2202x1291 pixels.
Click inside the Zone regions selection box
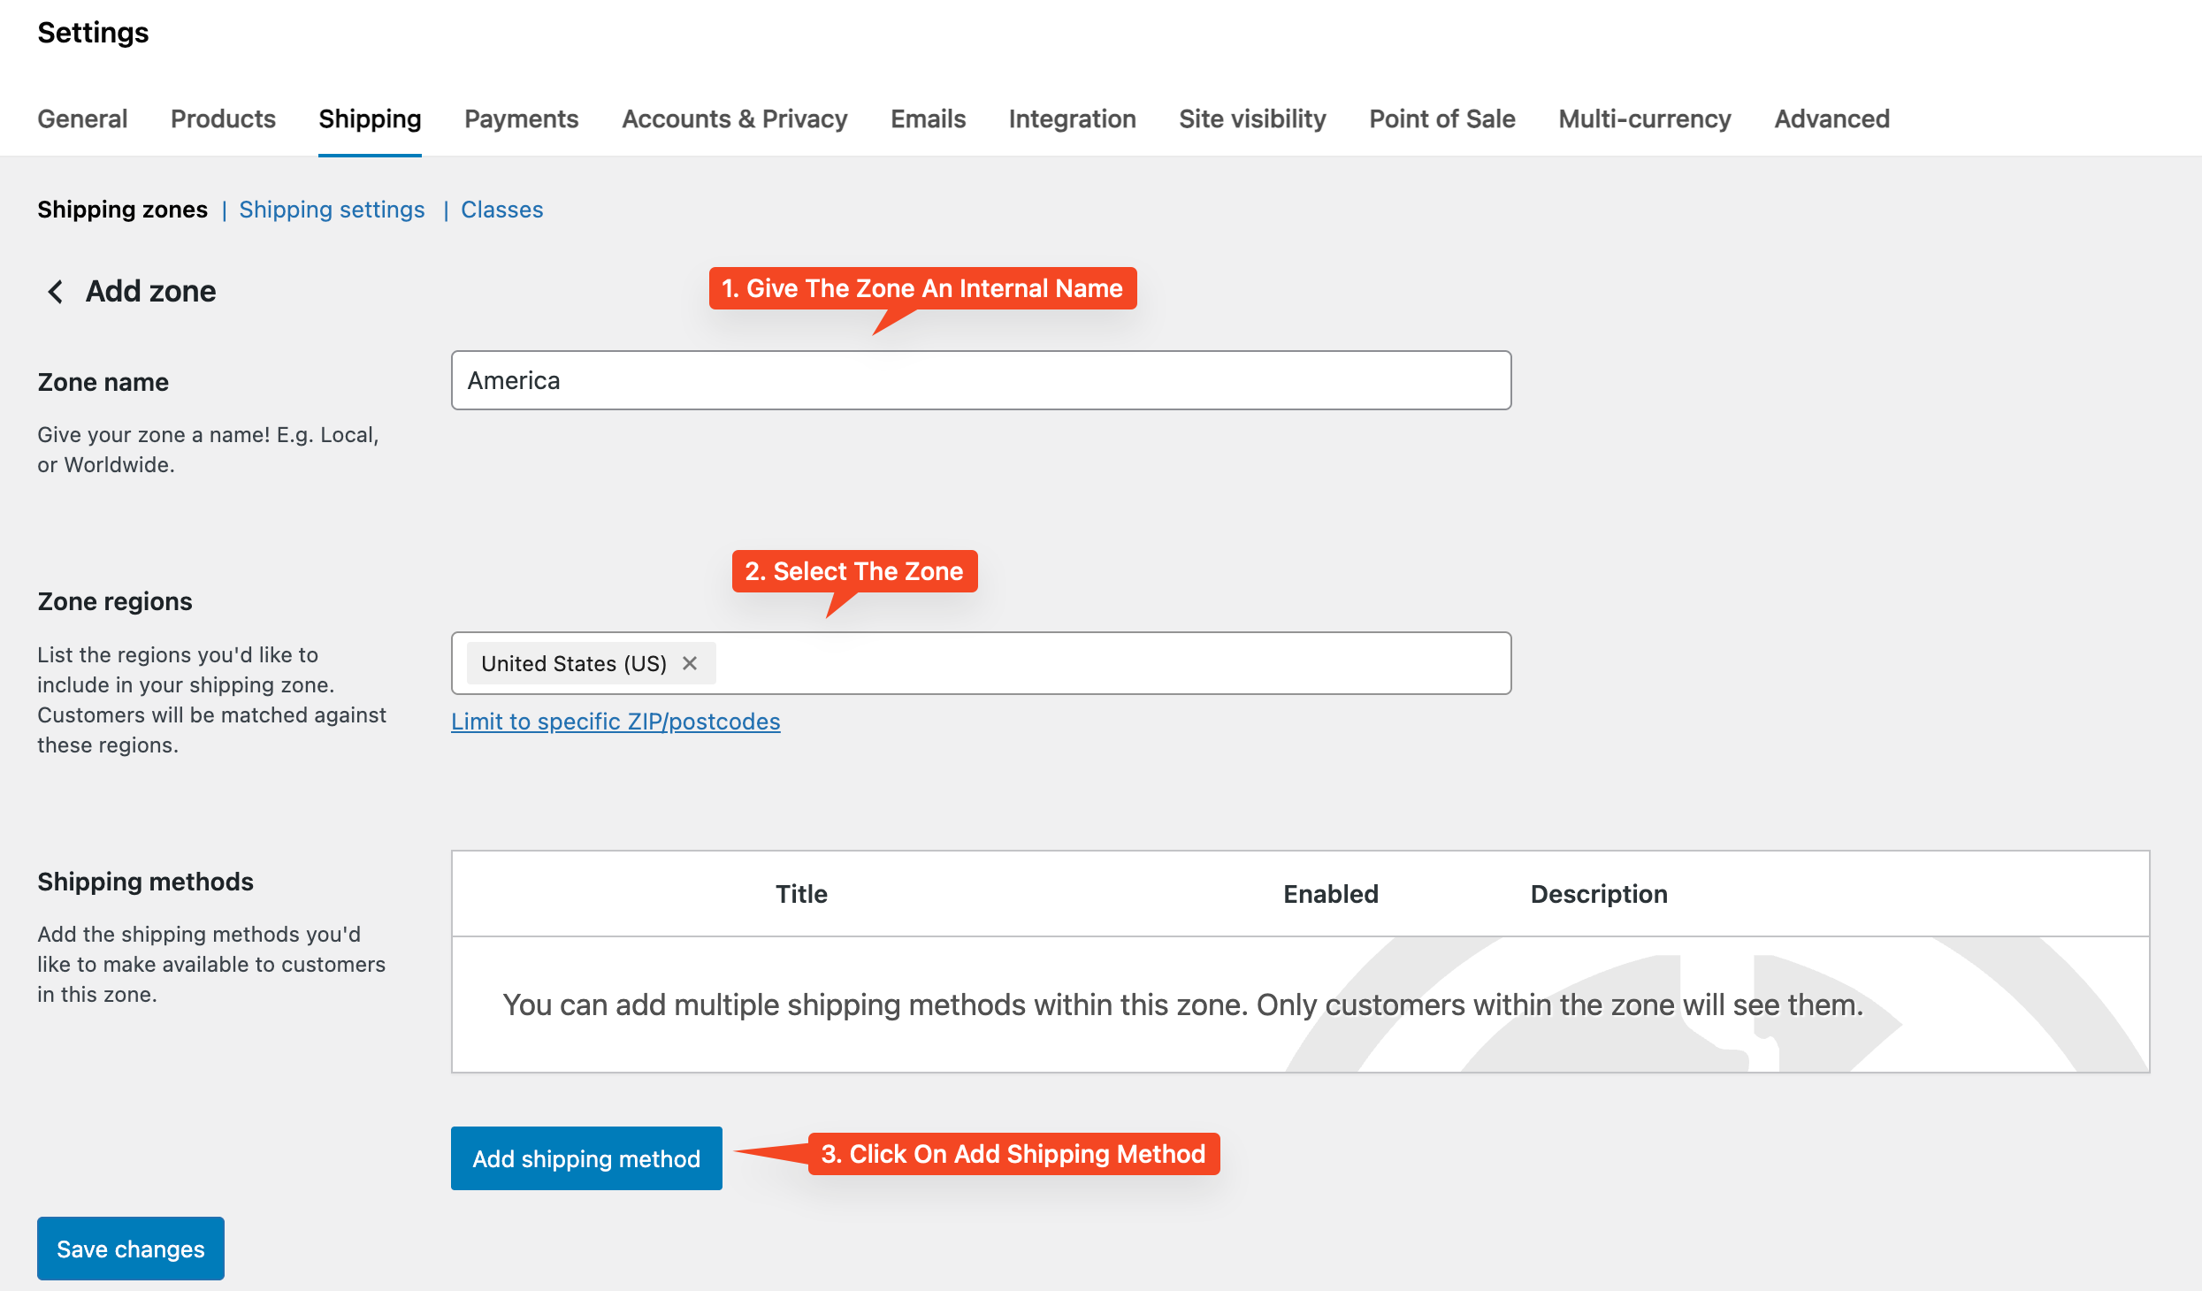[981, 663]
